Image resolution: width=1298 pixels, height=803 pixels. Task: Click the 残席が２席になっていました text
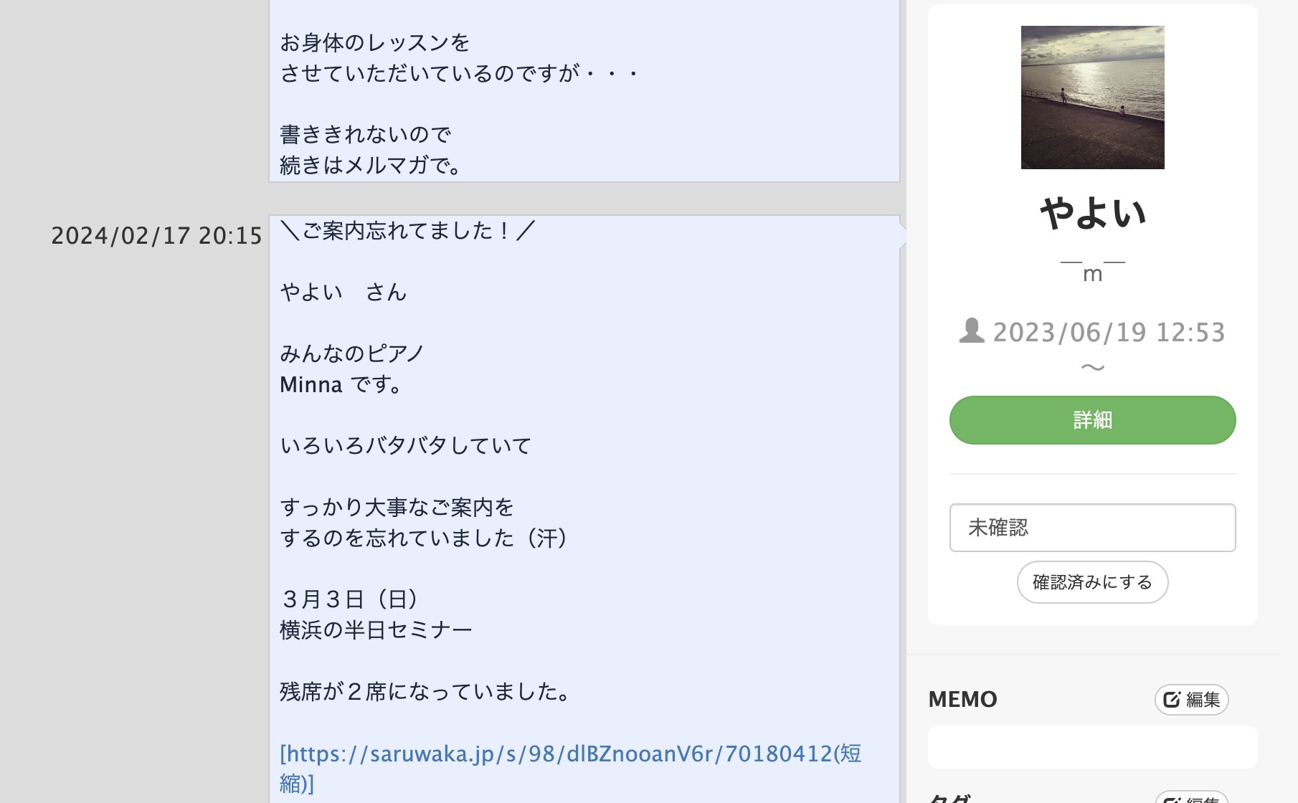click(425, 692)
